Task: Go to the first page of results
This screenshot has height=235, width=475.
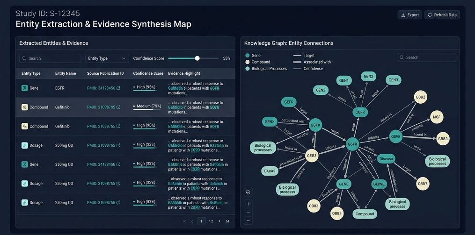Action: click(x=184, y=221)
